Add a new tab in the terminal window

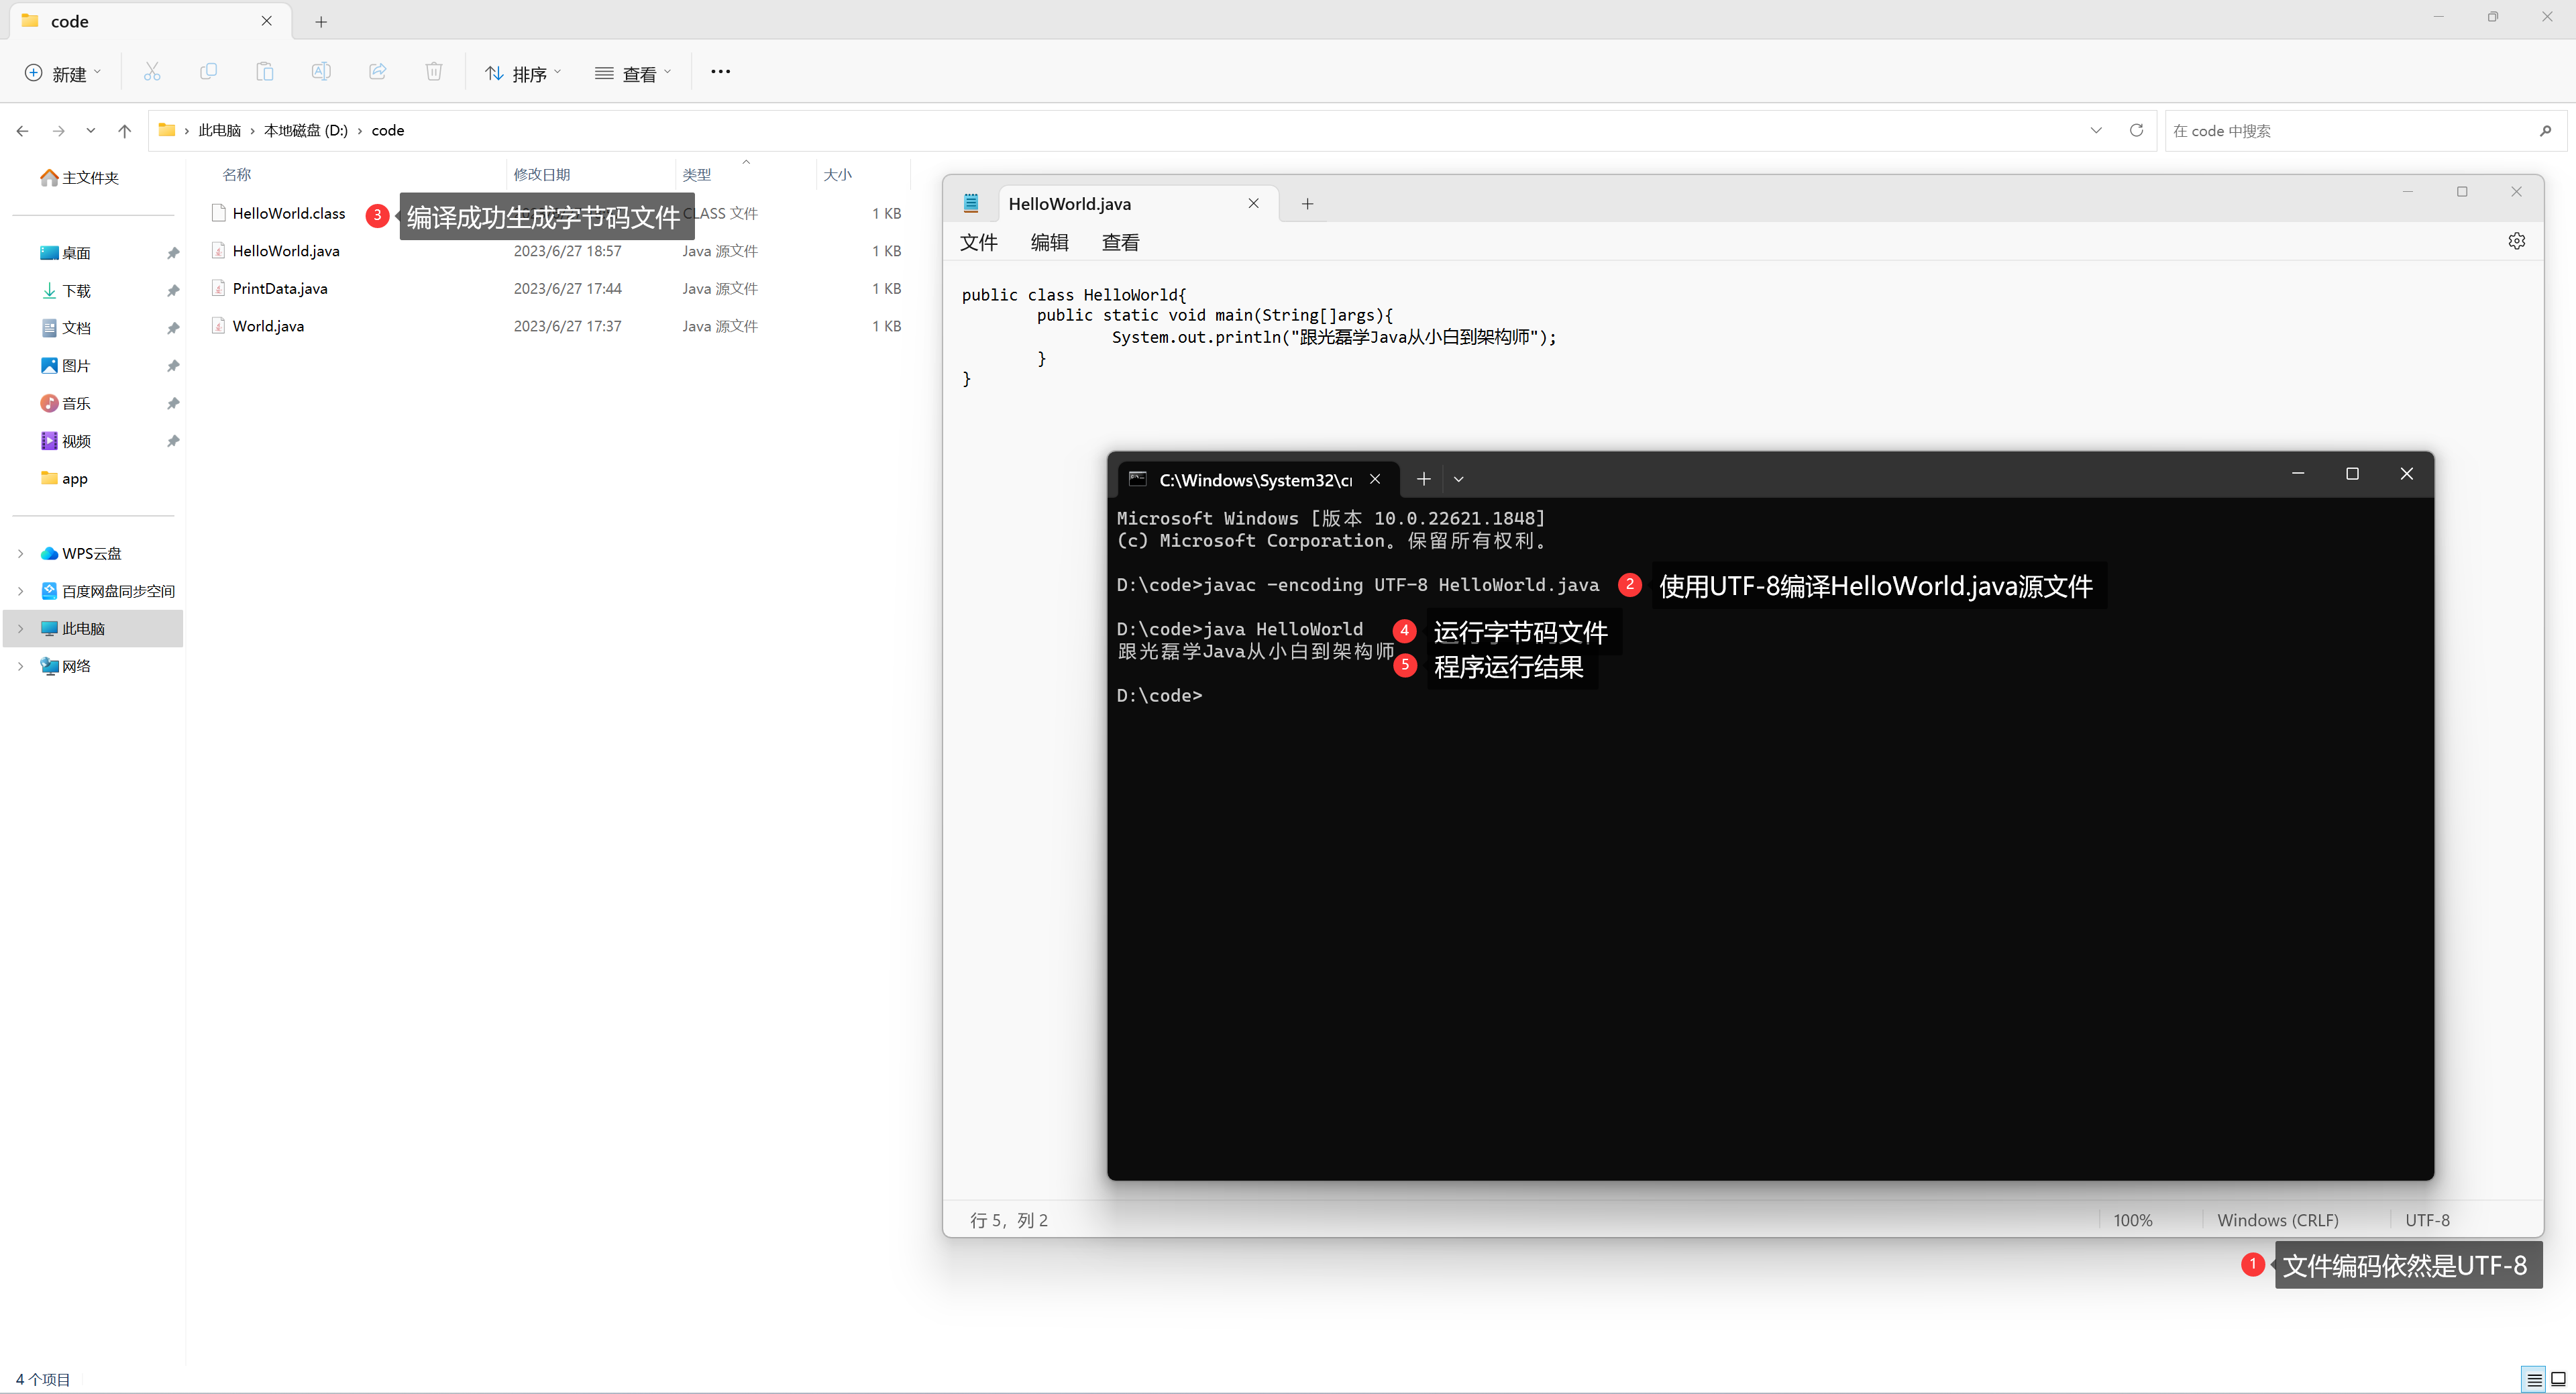point(1423,479)
